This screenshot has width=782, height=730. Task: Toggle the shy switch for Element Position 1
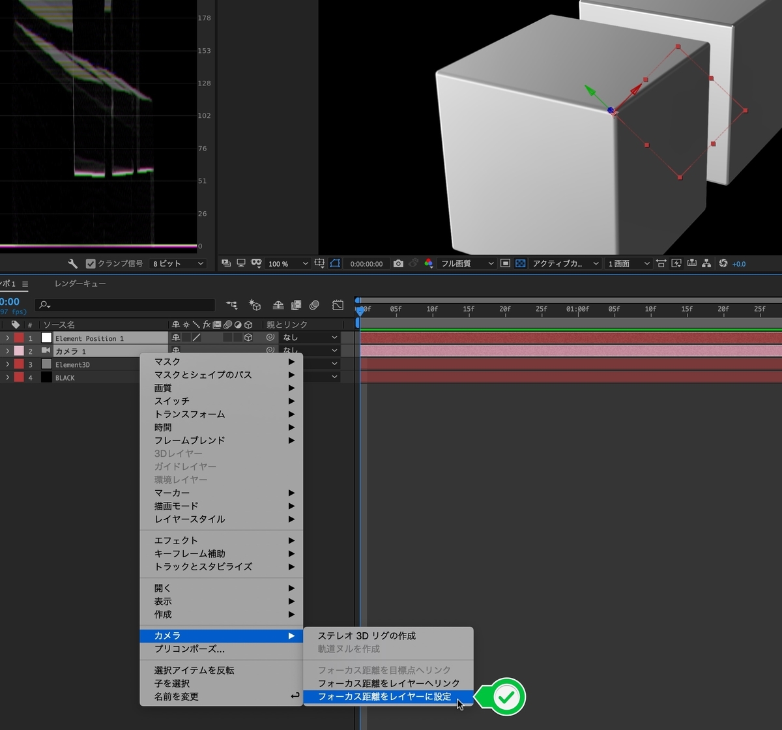coord(175,338)
